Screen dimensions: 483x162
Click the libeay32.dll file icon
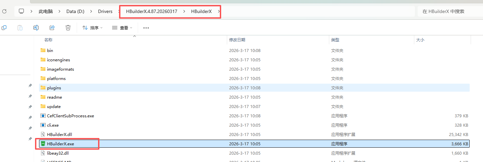(43, 153)
